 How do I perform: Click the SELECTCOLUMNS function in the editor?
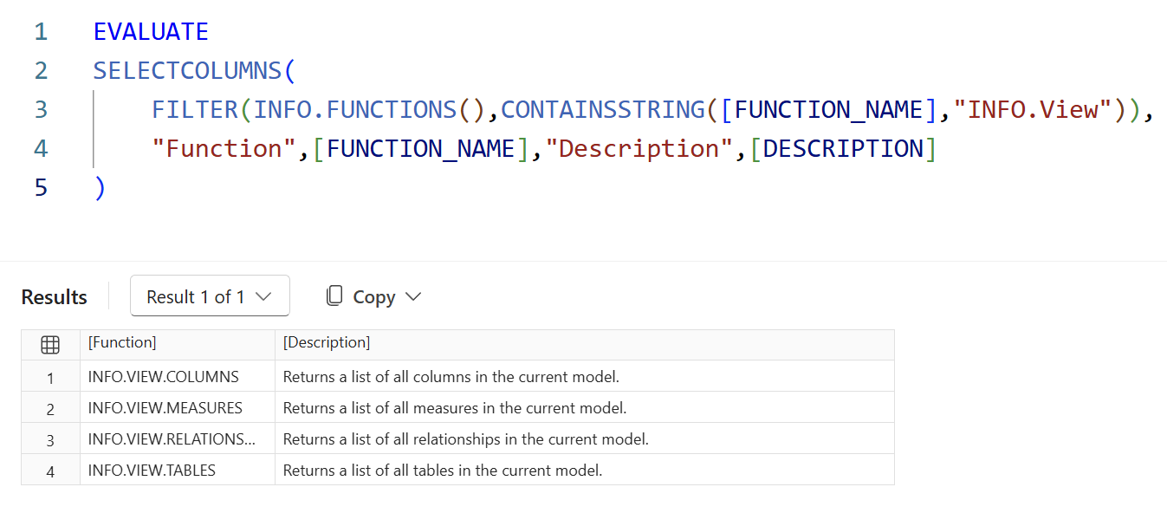coord(188,70)
